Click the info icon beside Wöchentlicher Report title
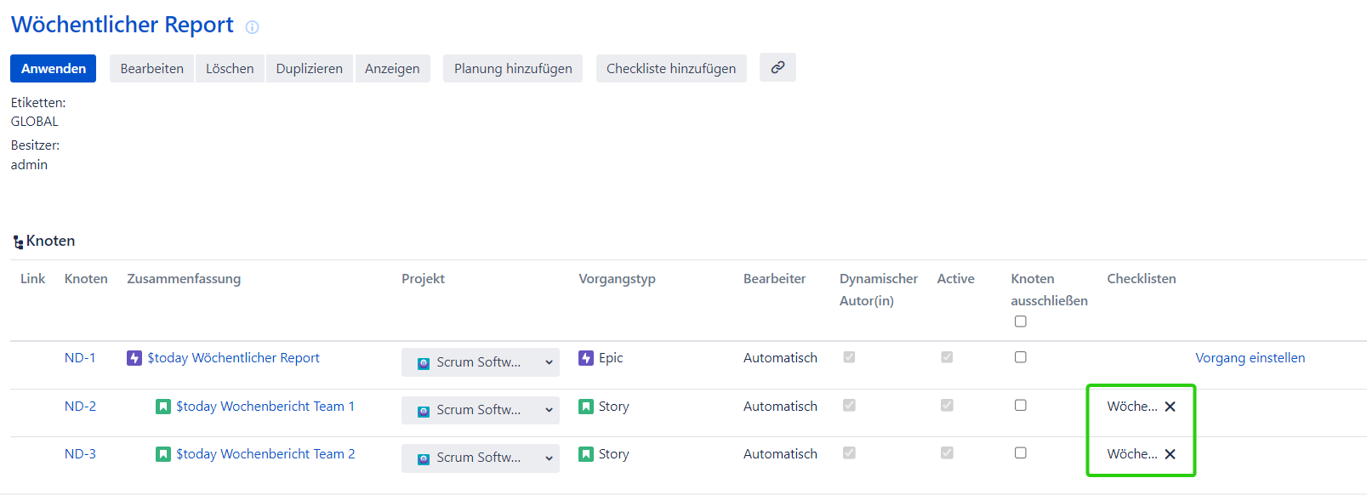This screenshot has width=1367, height=495. [x=252, y=27]
